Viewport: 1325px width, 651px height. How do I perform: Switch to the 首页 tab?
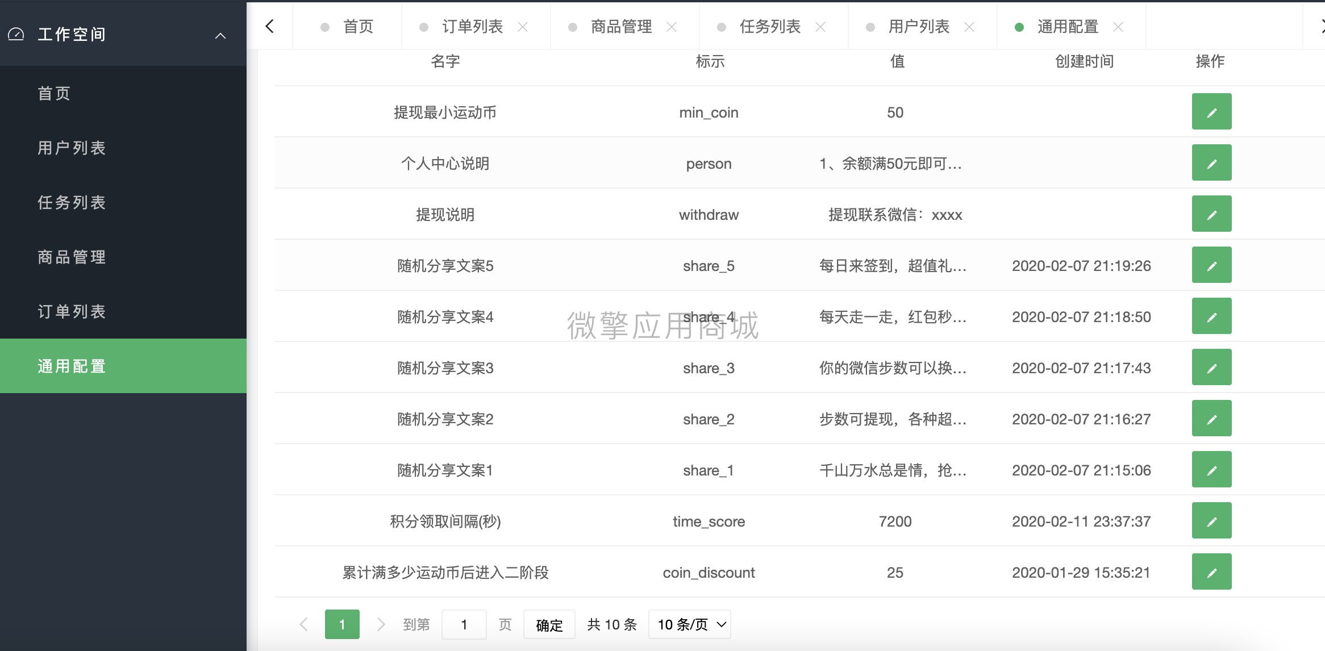click(347, 27)
